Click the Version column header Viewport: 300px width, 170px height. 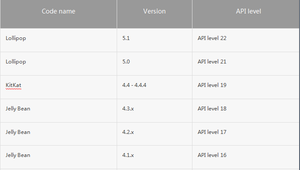point(155,14)
